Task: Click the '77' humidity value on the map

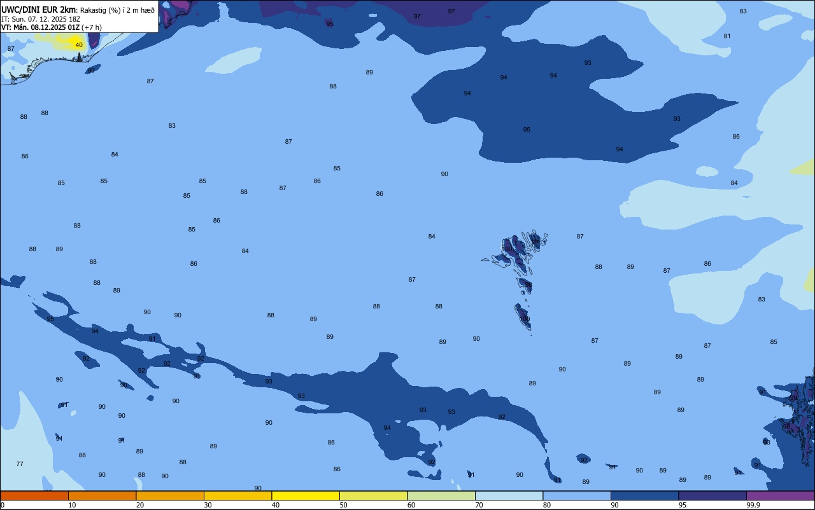Action: point(20,464)
